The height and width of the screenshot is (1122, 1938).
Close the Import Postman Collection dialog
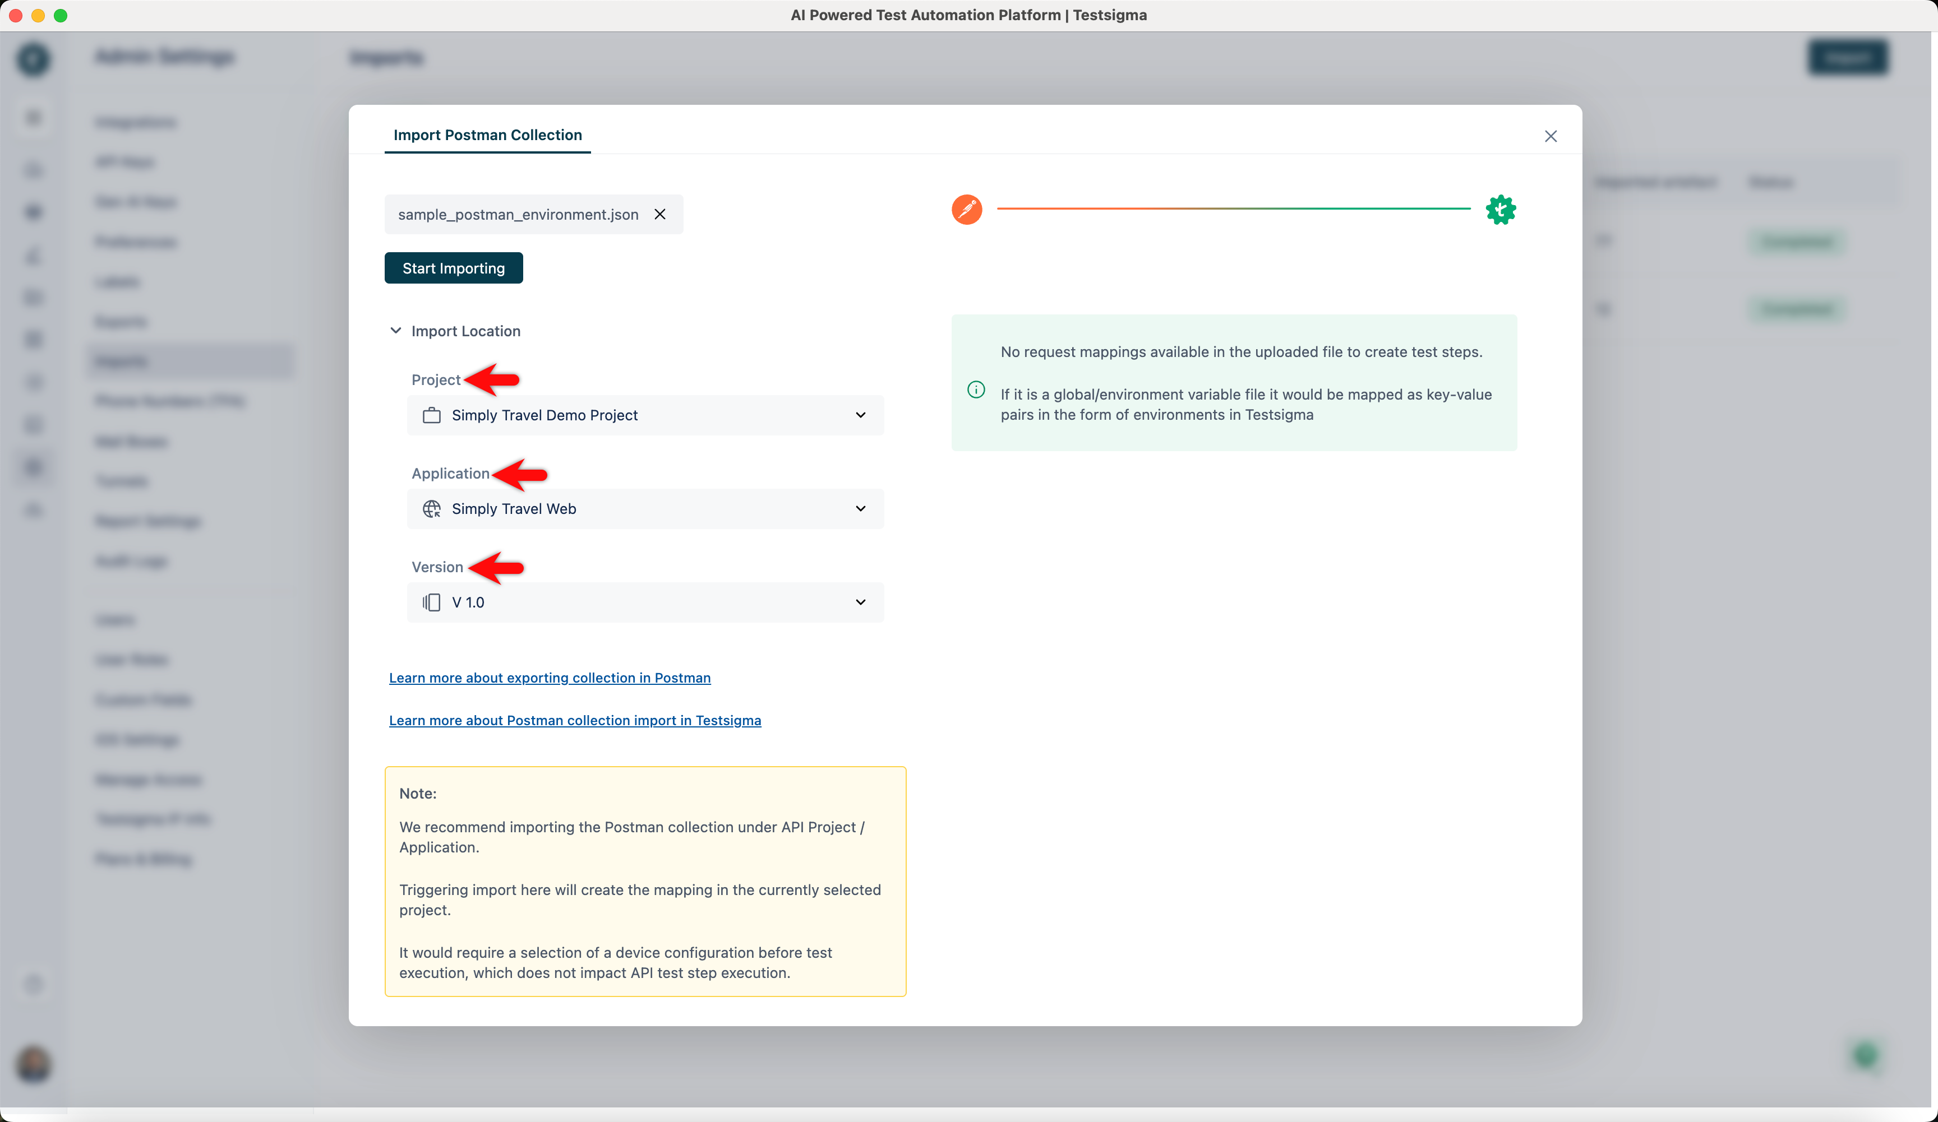coord(1551,136)
